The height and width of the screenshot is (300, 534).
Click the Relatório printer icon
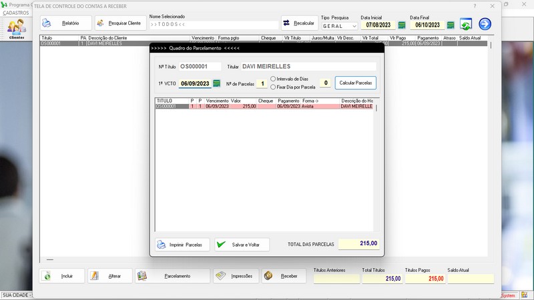click(x=46, y=23)
